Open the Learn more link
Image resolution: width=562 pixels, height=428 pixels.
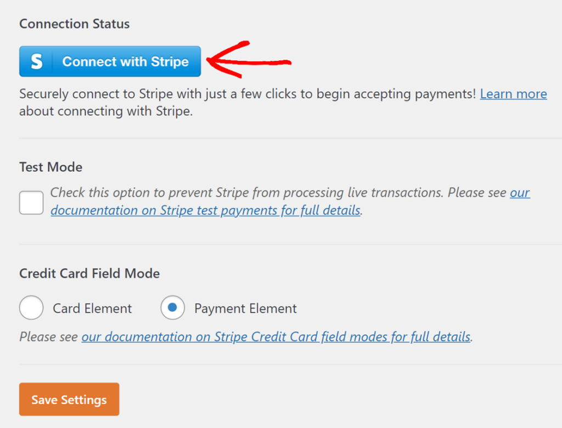point(513,94)
